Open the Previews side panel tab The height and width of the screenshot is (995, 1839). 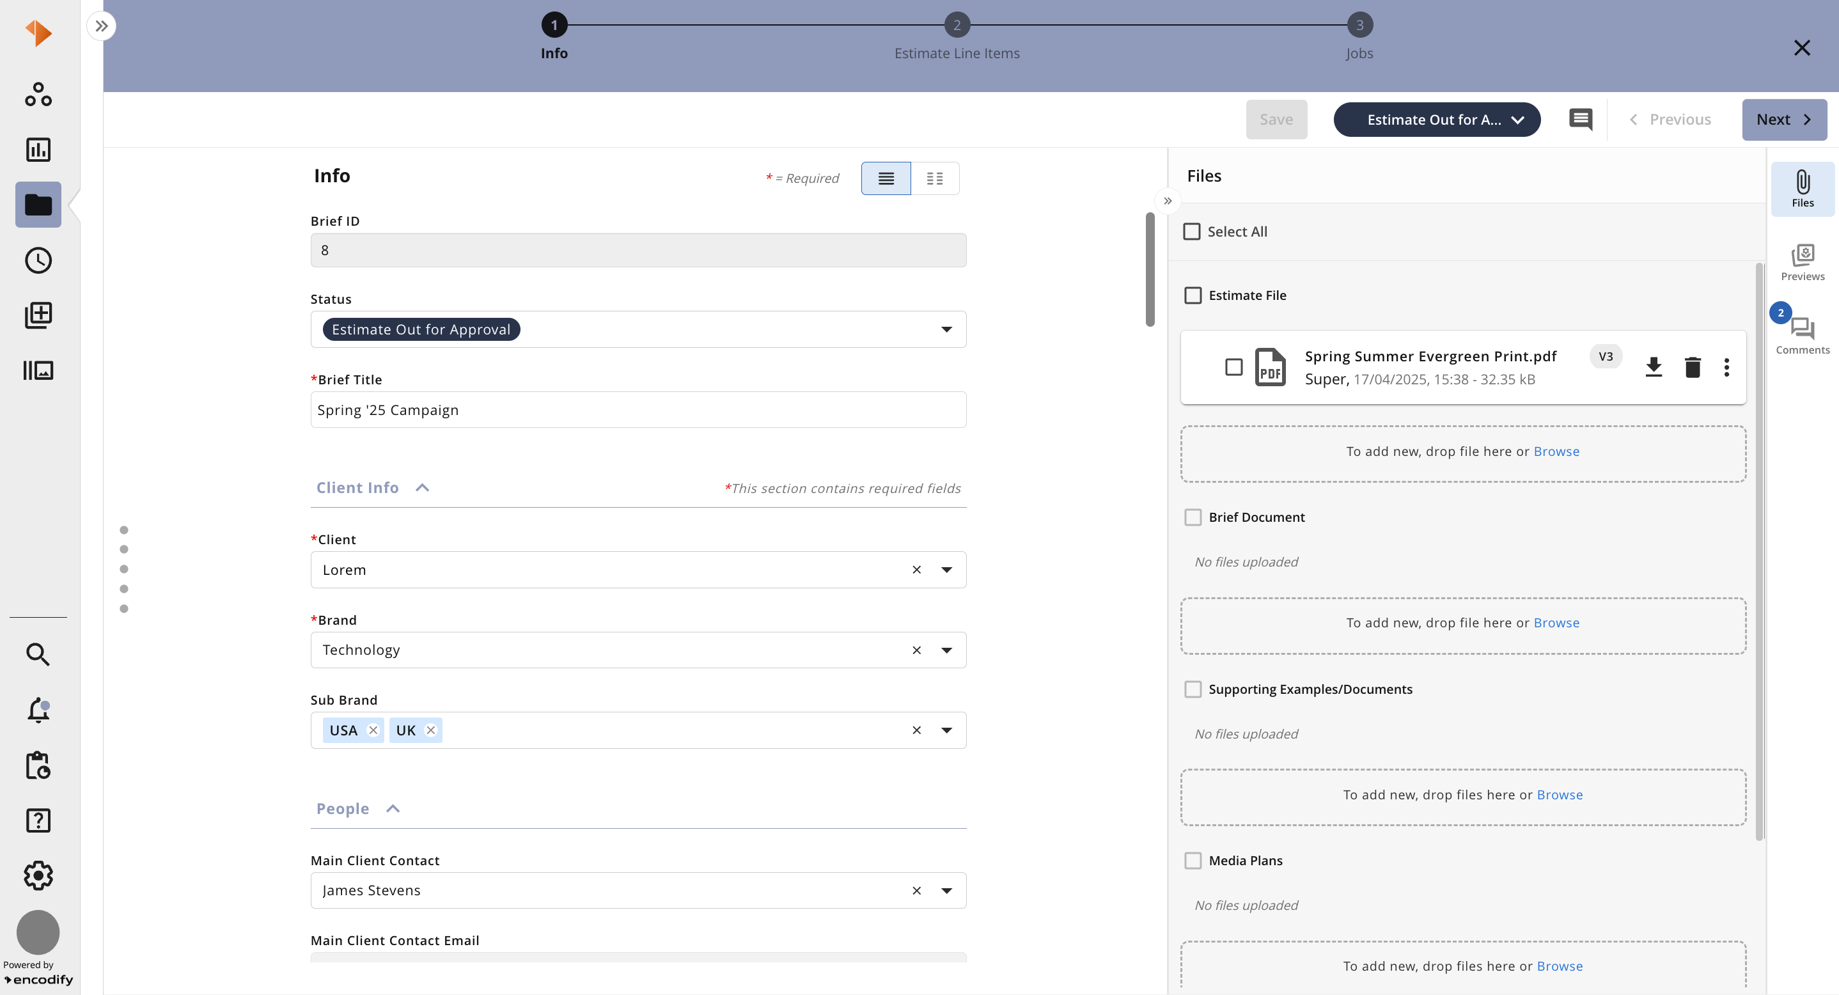(1803, 262)
